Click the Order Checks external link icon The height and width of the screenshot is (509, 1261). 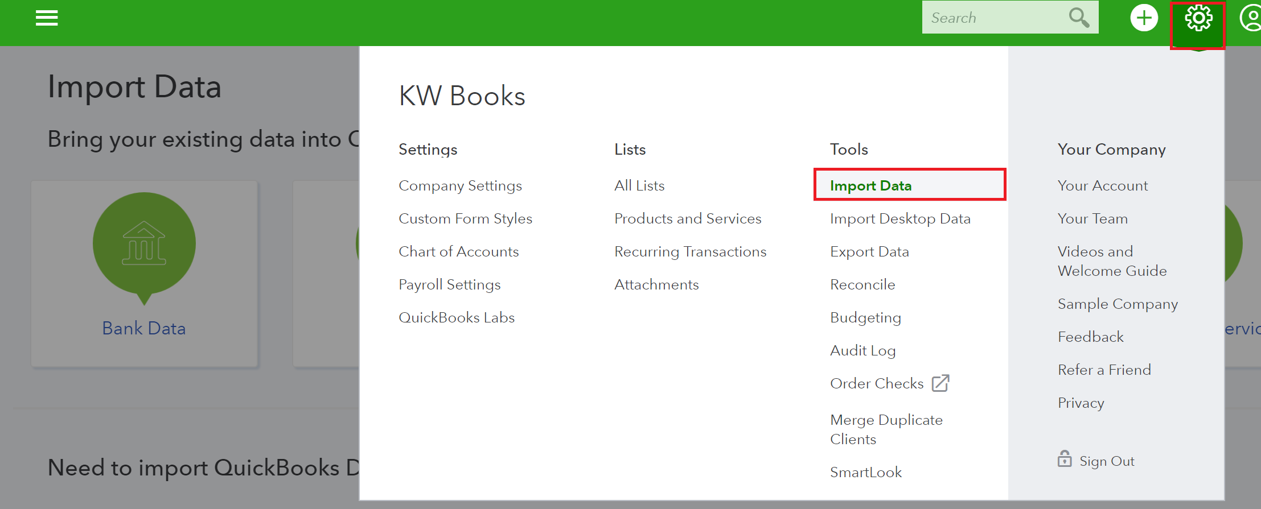(940, 383)
